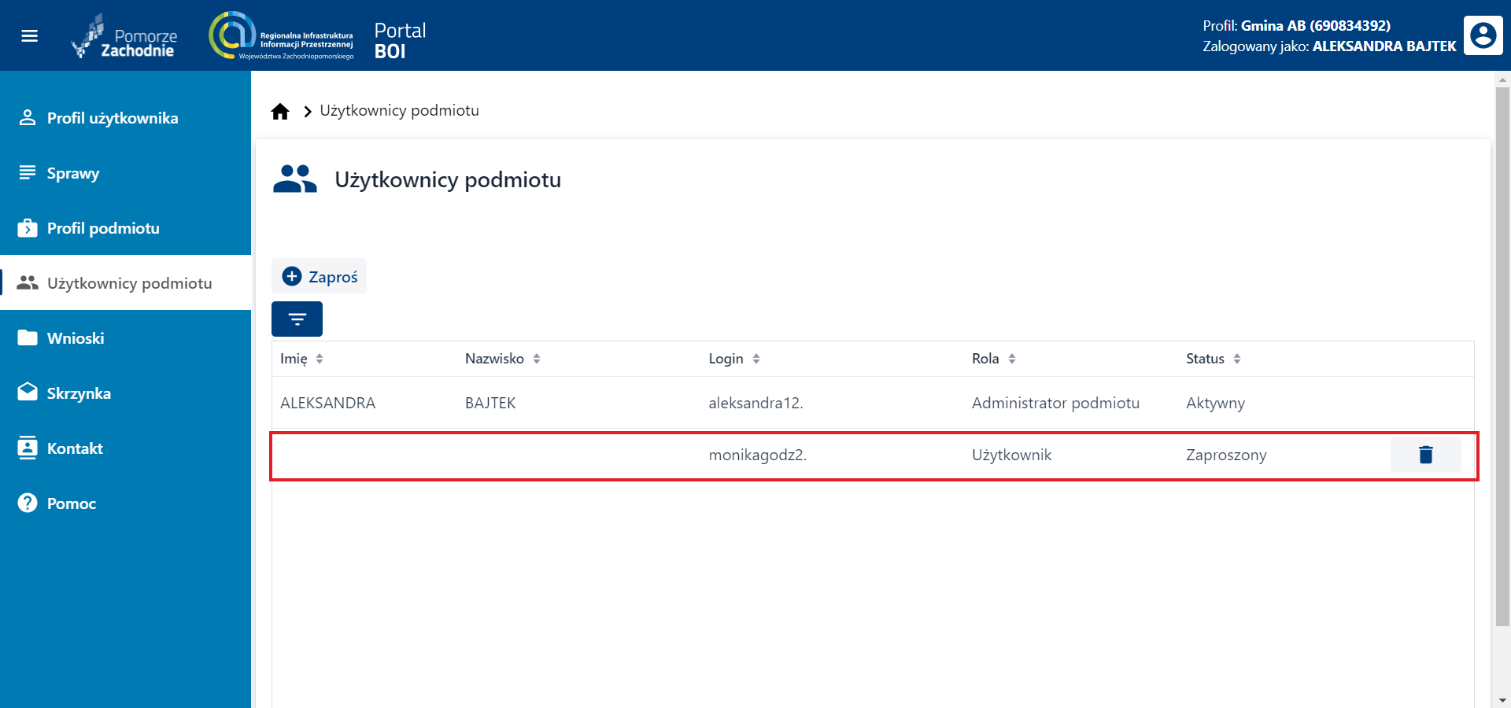The image size is (1511, 708).
Task: Open the table filter button
Action: [x=297, y=319]
